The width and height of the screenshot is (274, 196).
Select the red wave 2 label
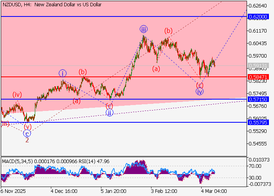pos(27,140)
